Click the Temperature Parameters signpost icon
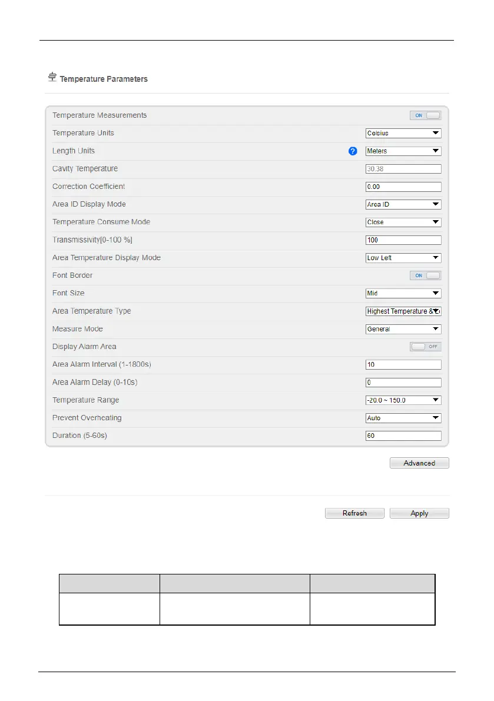This screenshot has height=701, width=494. pos(52,78)
